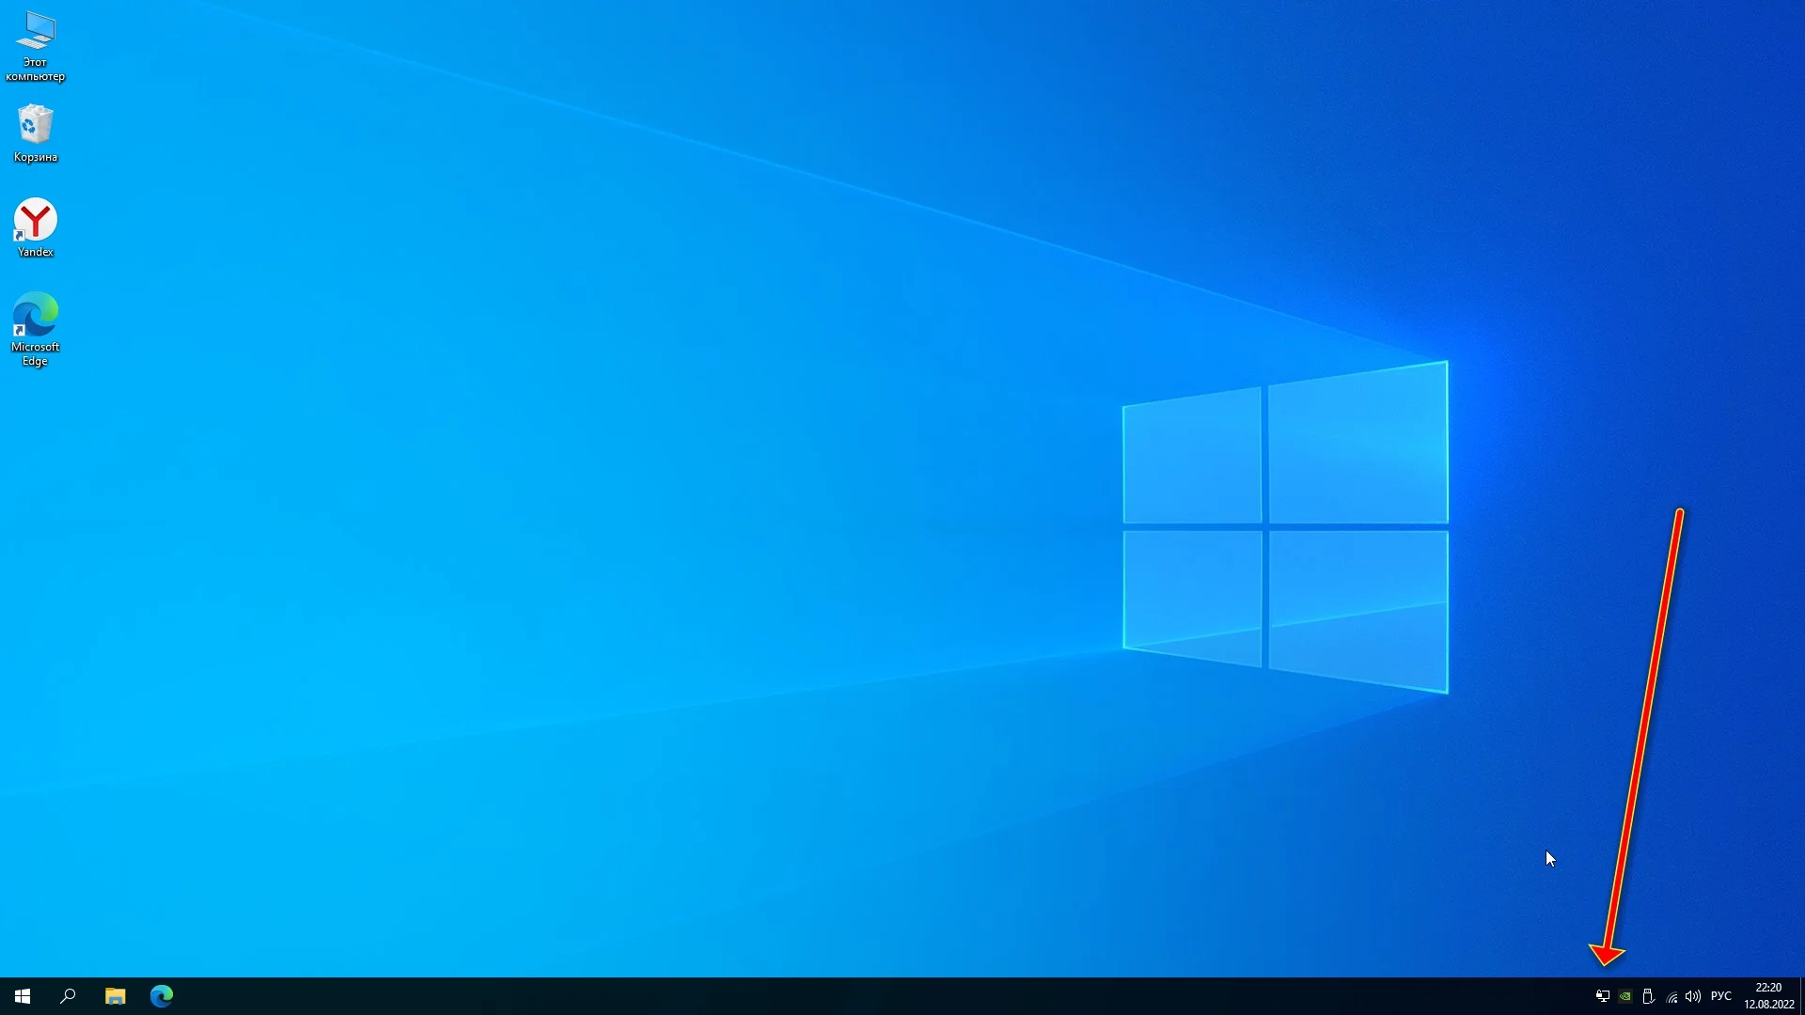Click the 'Yandex' label text under its icon
1805x1015 pixels.
tap(35, 252)
